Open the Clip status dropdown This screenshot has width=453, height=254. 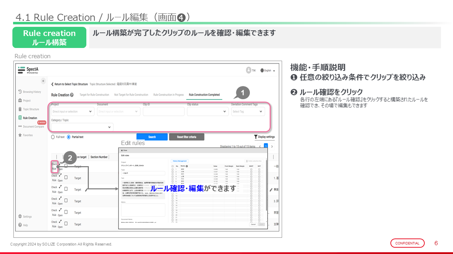[208, 111]
